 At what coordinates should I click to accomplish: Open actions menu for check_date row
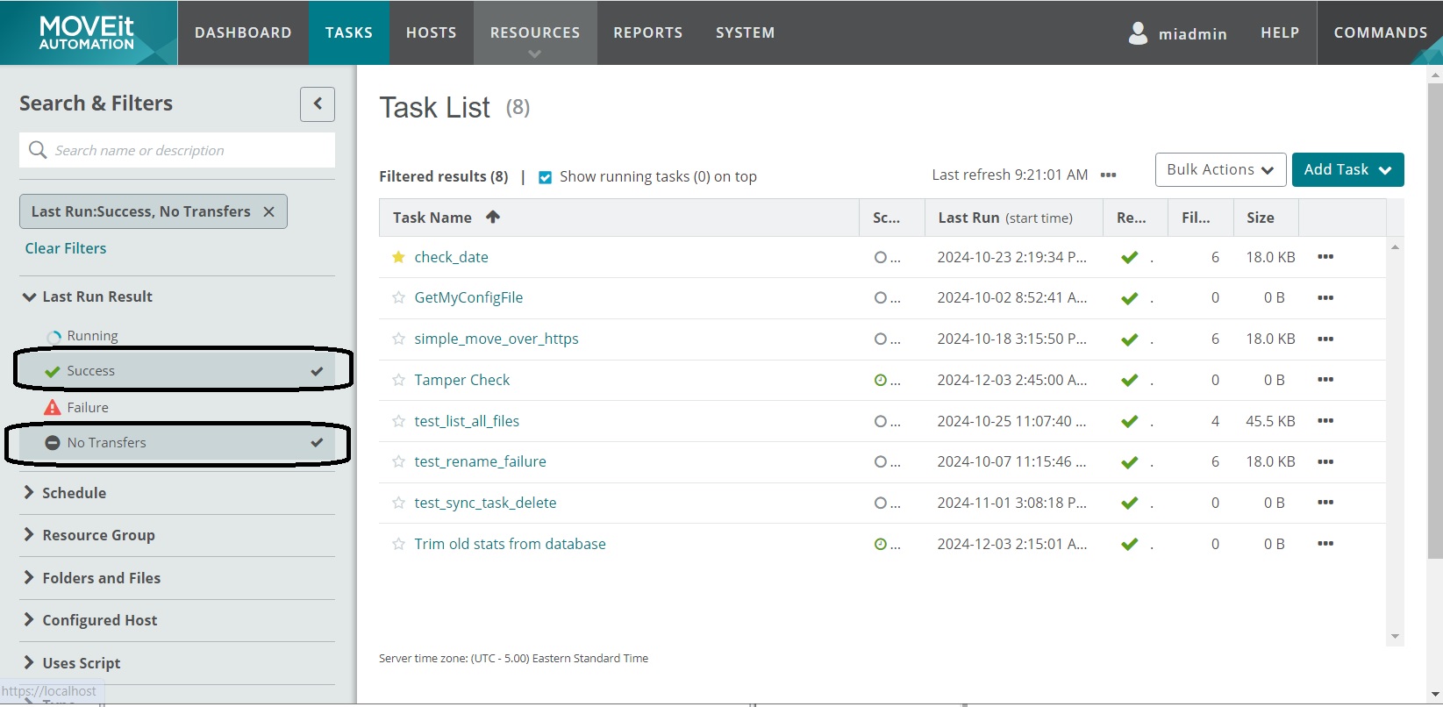click(1325, 257)
